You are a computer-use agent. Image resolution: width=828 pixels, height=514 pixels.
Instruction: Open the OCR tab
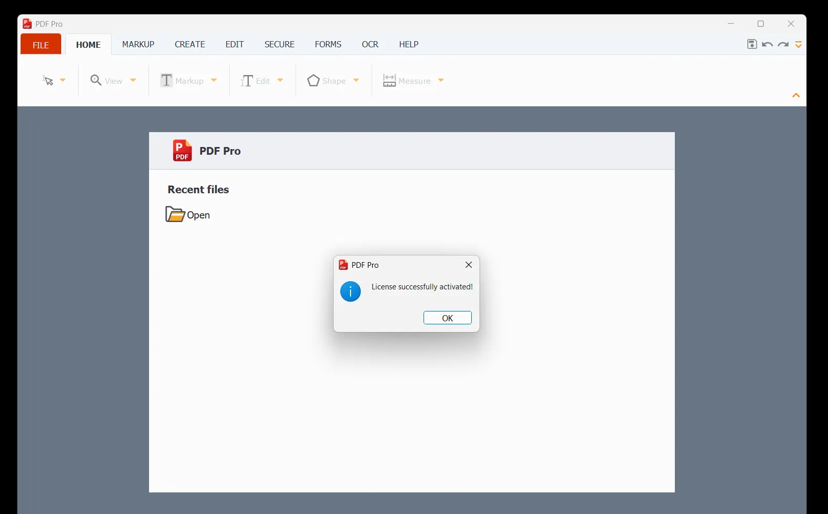(370, 44)
